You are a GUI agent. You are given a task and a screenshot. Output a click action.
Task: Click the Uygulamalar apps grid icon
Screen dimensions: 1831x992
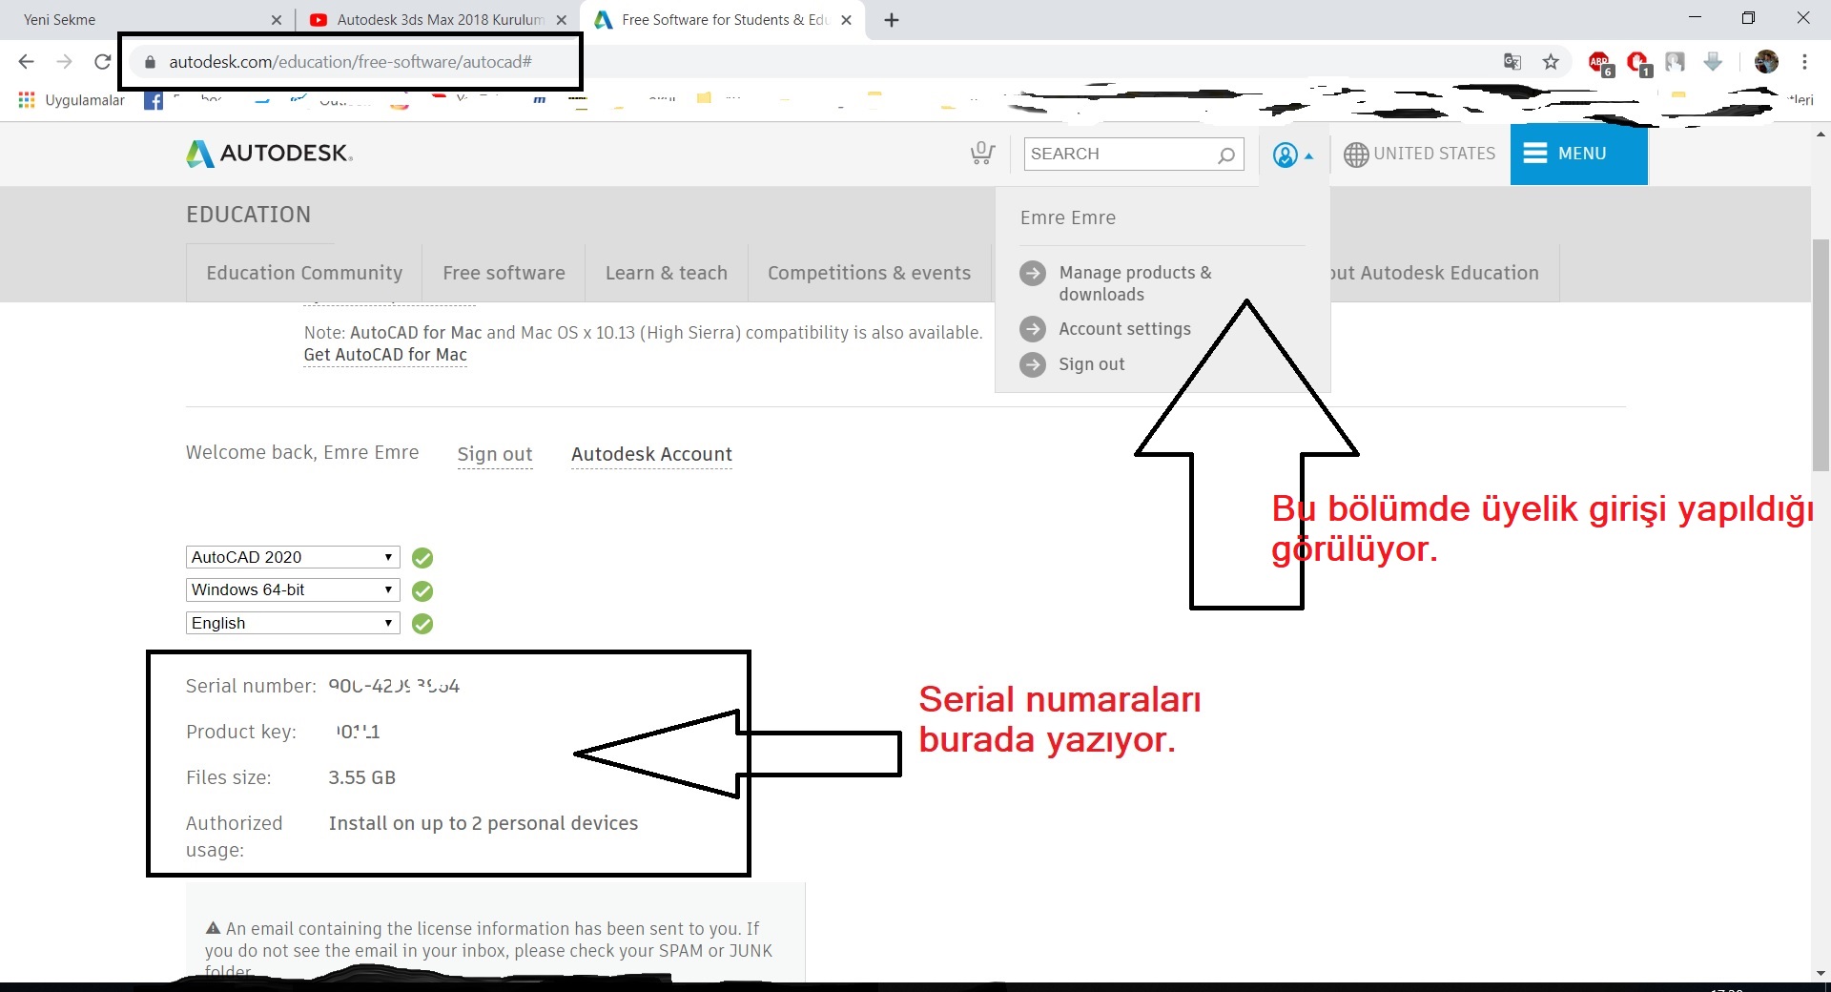coord(27,100)
